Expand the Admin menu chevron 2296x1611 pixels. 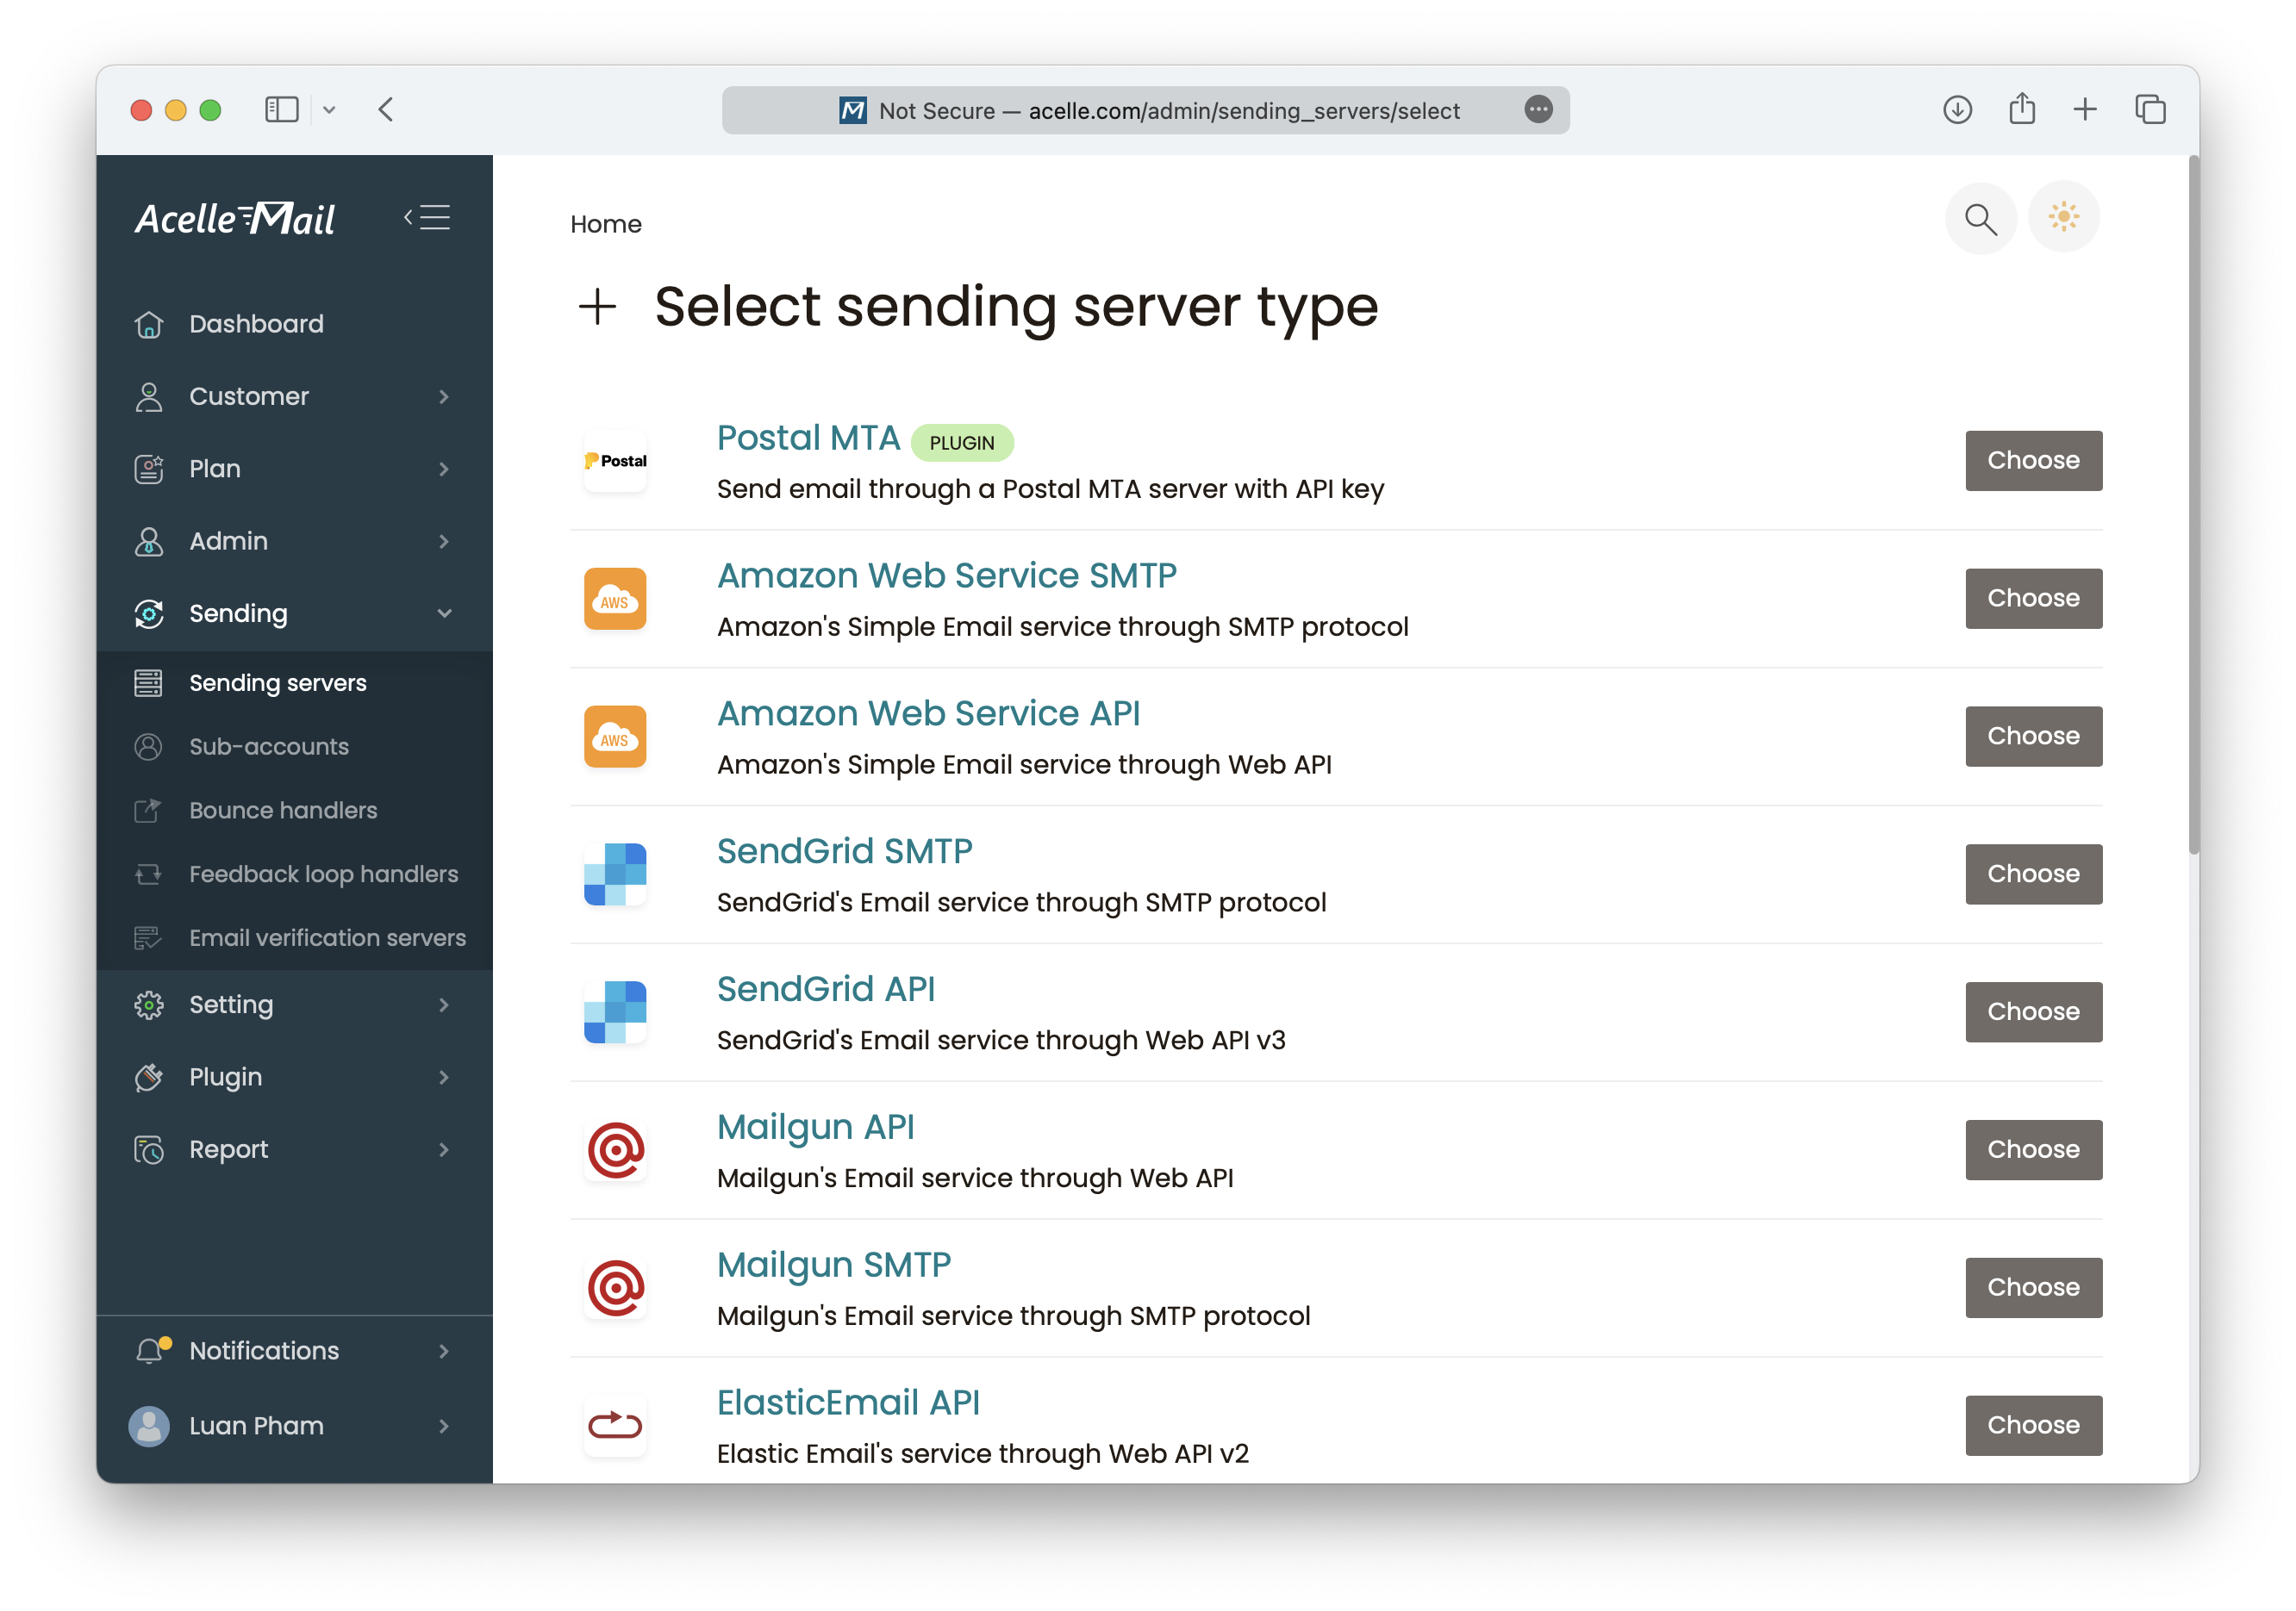click(x=444, y=541)
